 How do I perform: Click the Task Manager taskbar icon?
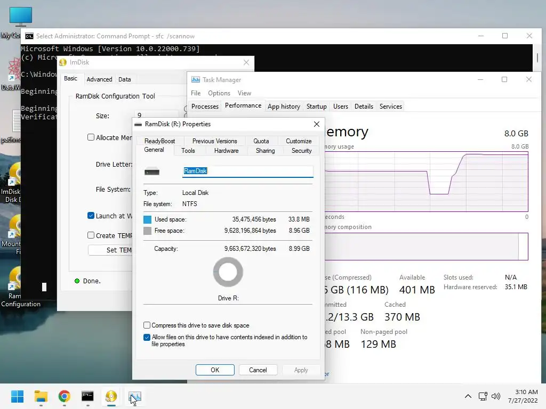pos(135,396)
